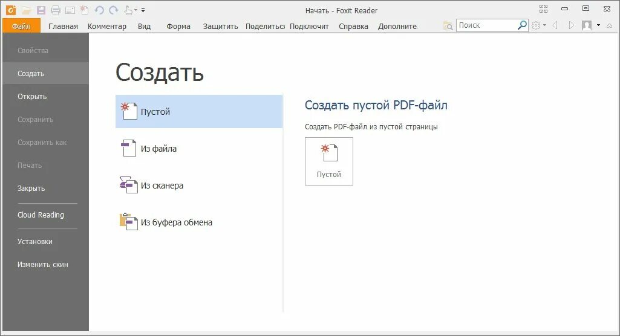Open the touch mode dropdown arrow

(135, 10)
